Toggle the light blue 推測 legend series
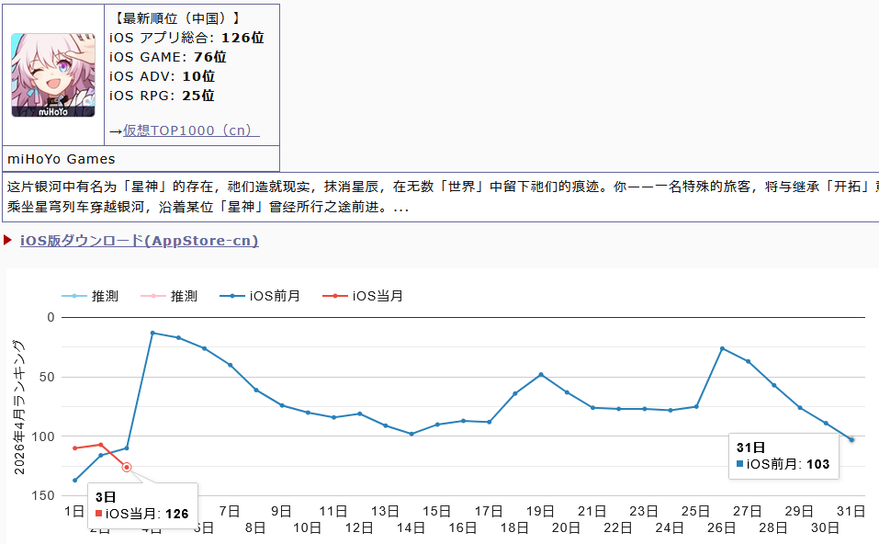The height and width of the screenshot is (544, 879). coord(90,296)
